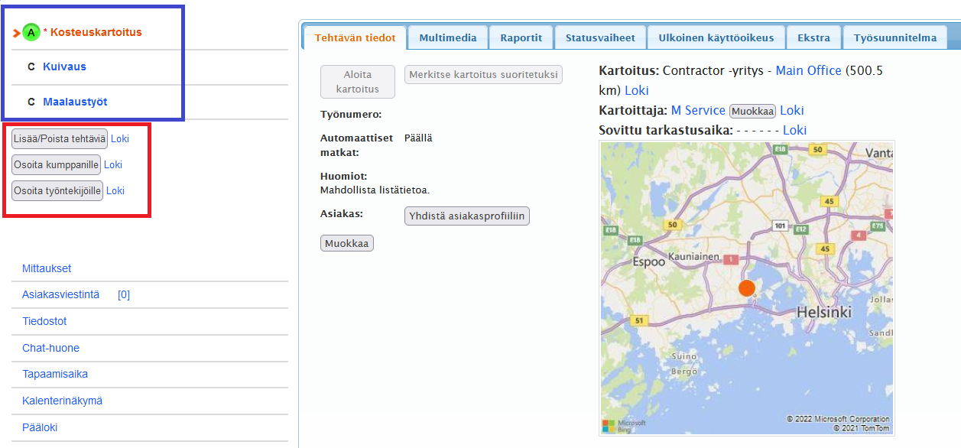Go to the Työsuunnitelma tab
Viewport: 961px width, 448px height.
click(x=894, y=37)
